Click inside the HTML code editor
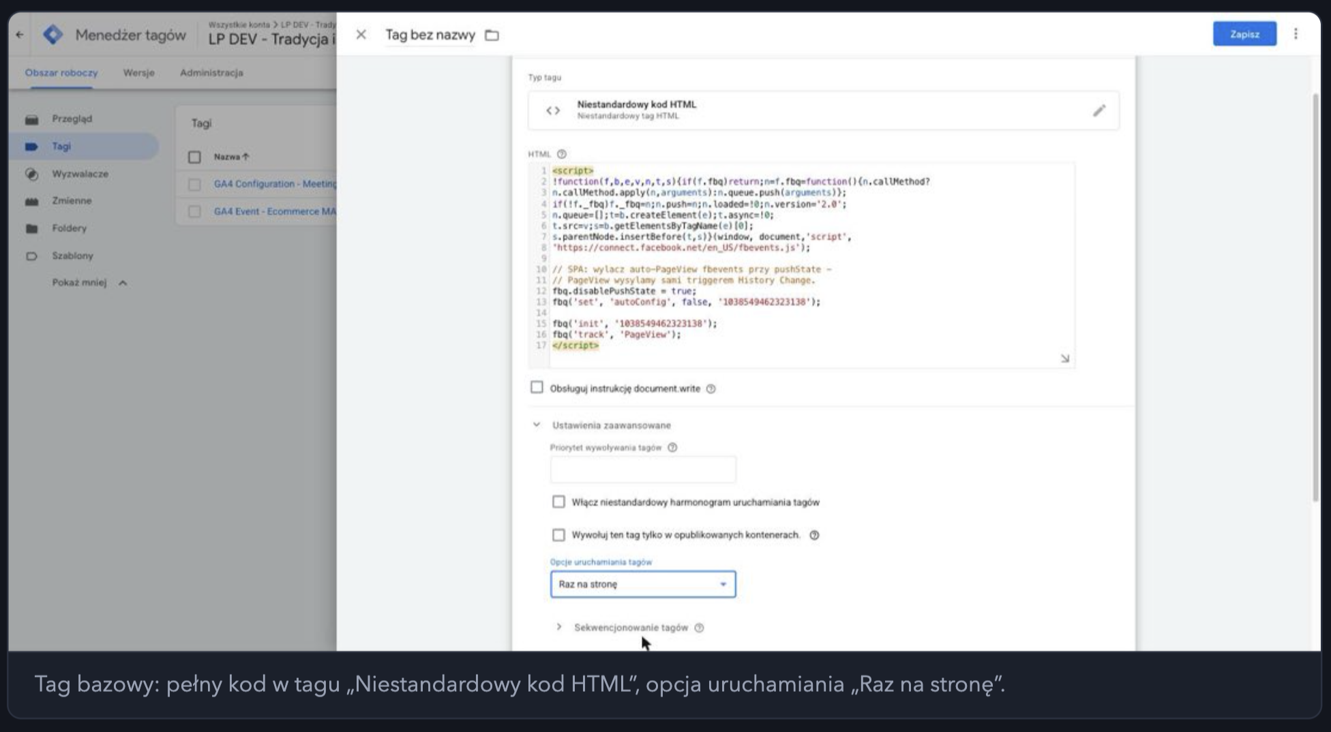1331x732 pixels. 801,265
